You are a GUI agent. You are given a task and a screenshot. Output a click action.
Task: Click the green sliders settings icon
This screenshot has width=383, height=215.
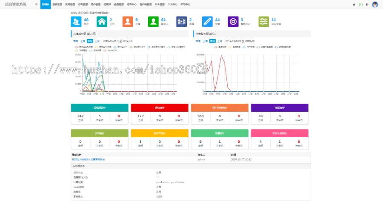click(264, 22)
